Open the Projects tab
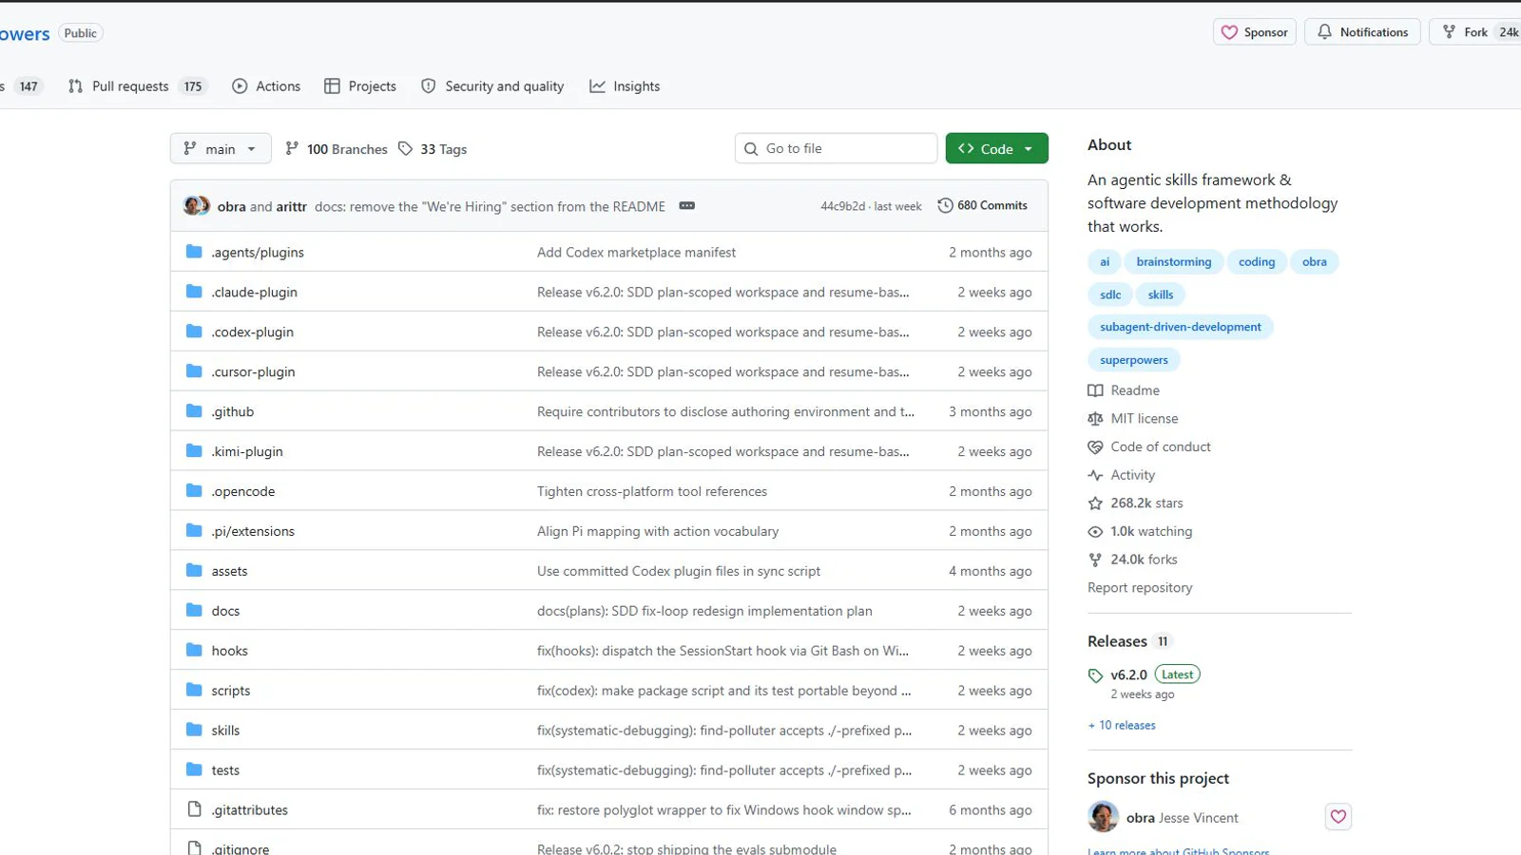1521x855 pixels. (x=360, y=86)
